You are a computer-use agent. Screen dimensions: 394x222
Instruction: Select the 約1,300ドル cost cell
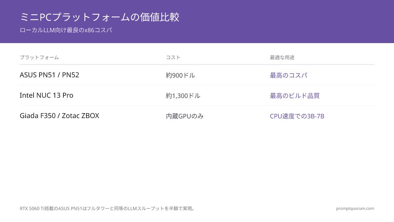coord(183,96)
